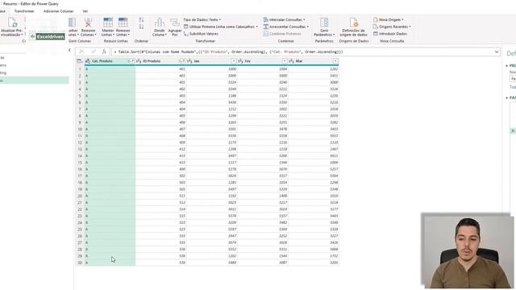516x290 pixels.
Task: Open Origens Recentes list
Action: tap(392, 27)
